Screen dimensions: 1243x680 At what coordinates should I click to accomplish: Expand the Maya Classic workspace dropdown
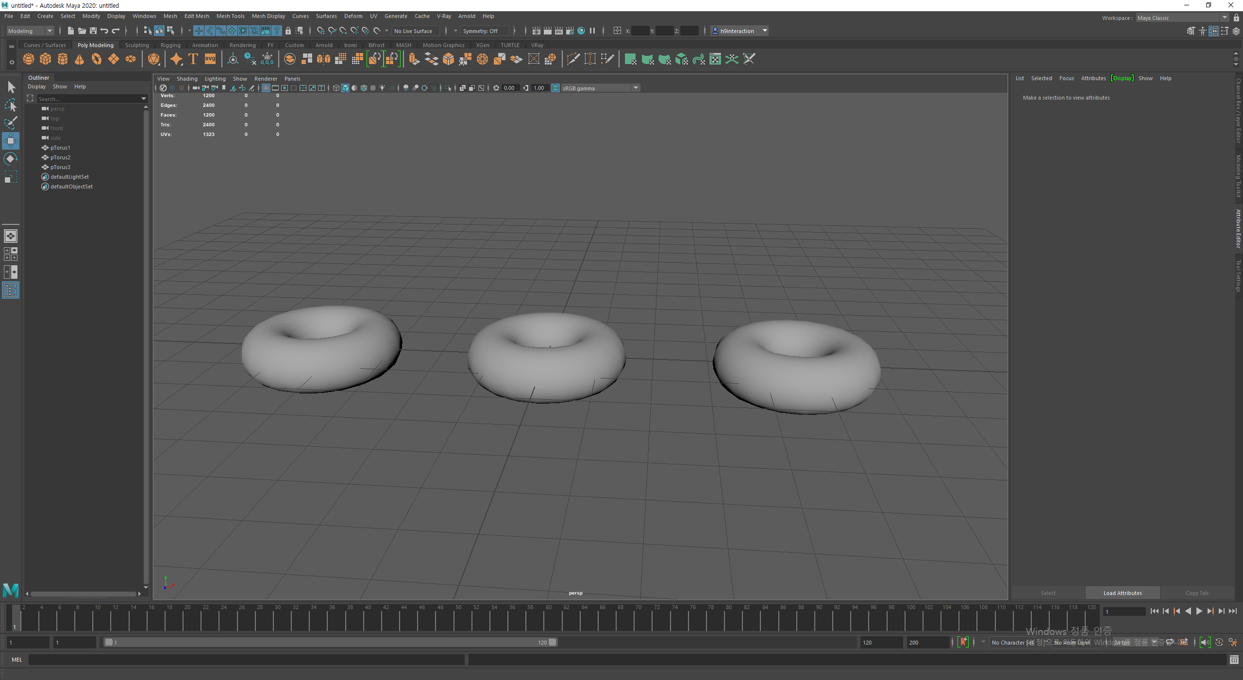1225,18
